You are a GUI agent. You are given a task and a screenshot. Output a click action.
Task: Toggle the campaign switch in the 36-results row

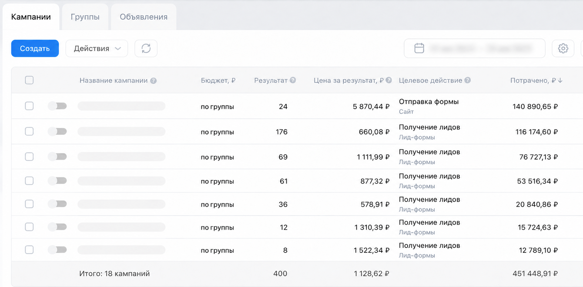tap(57, 204)
